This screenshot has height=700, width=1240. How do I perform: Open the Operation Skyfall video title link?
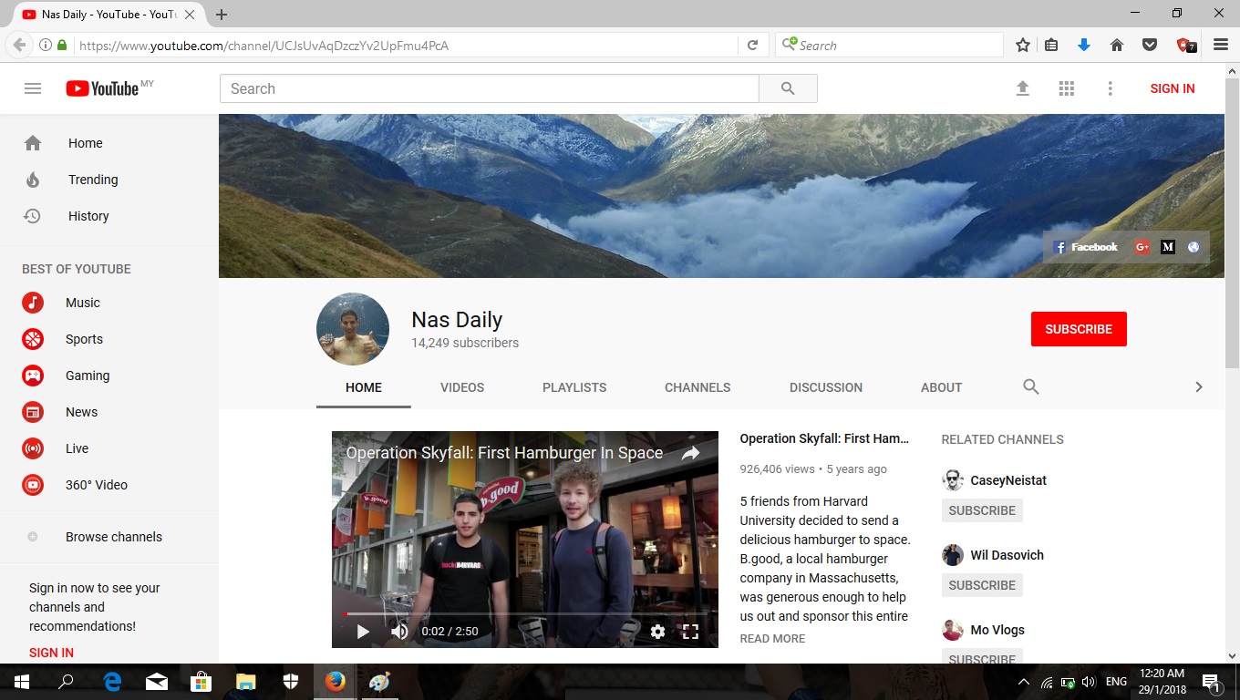824,438
